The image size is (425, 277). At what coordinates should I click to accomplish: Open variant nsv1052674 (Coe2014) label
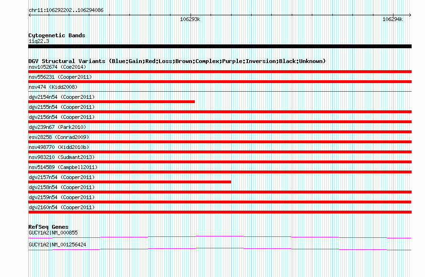57,67
